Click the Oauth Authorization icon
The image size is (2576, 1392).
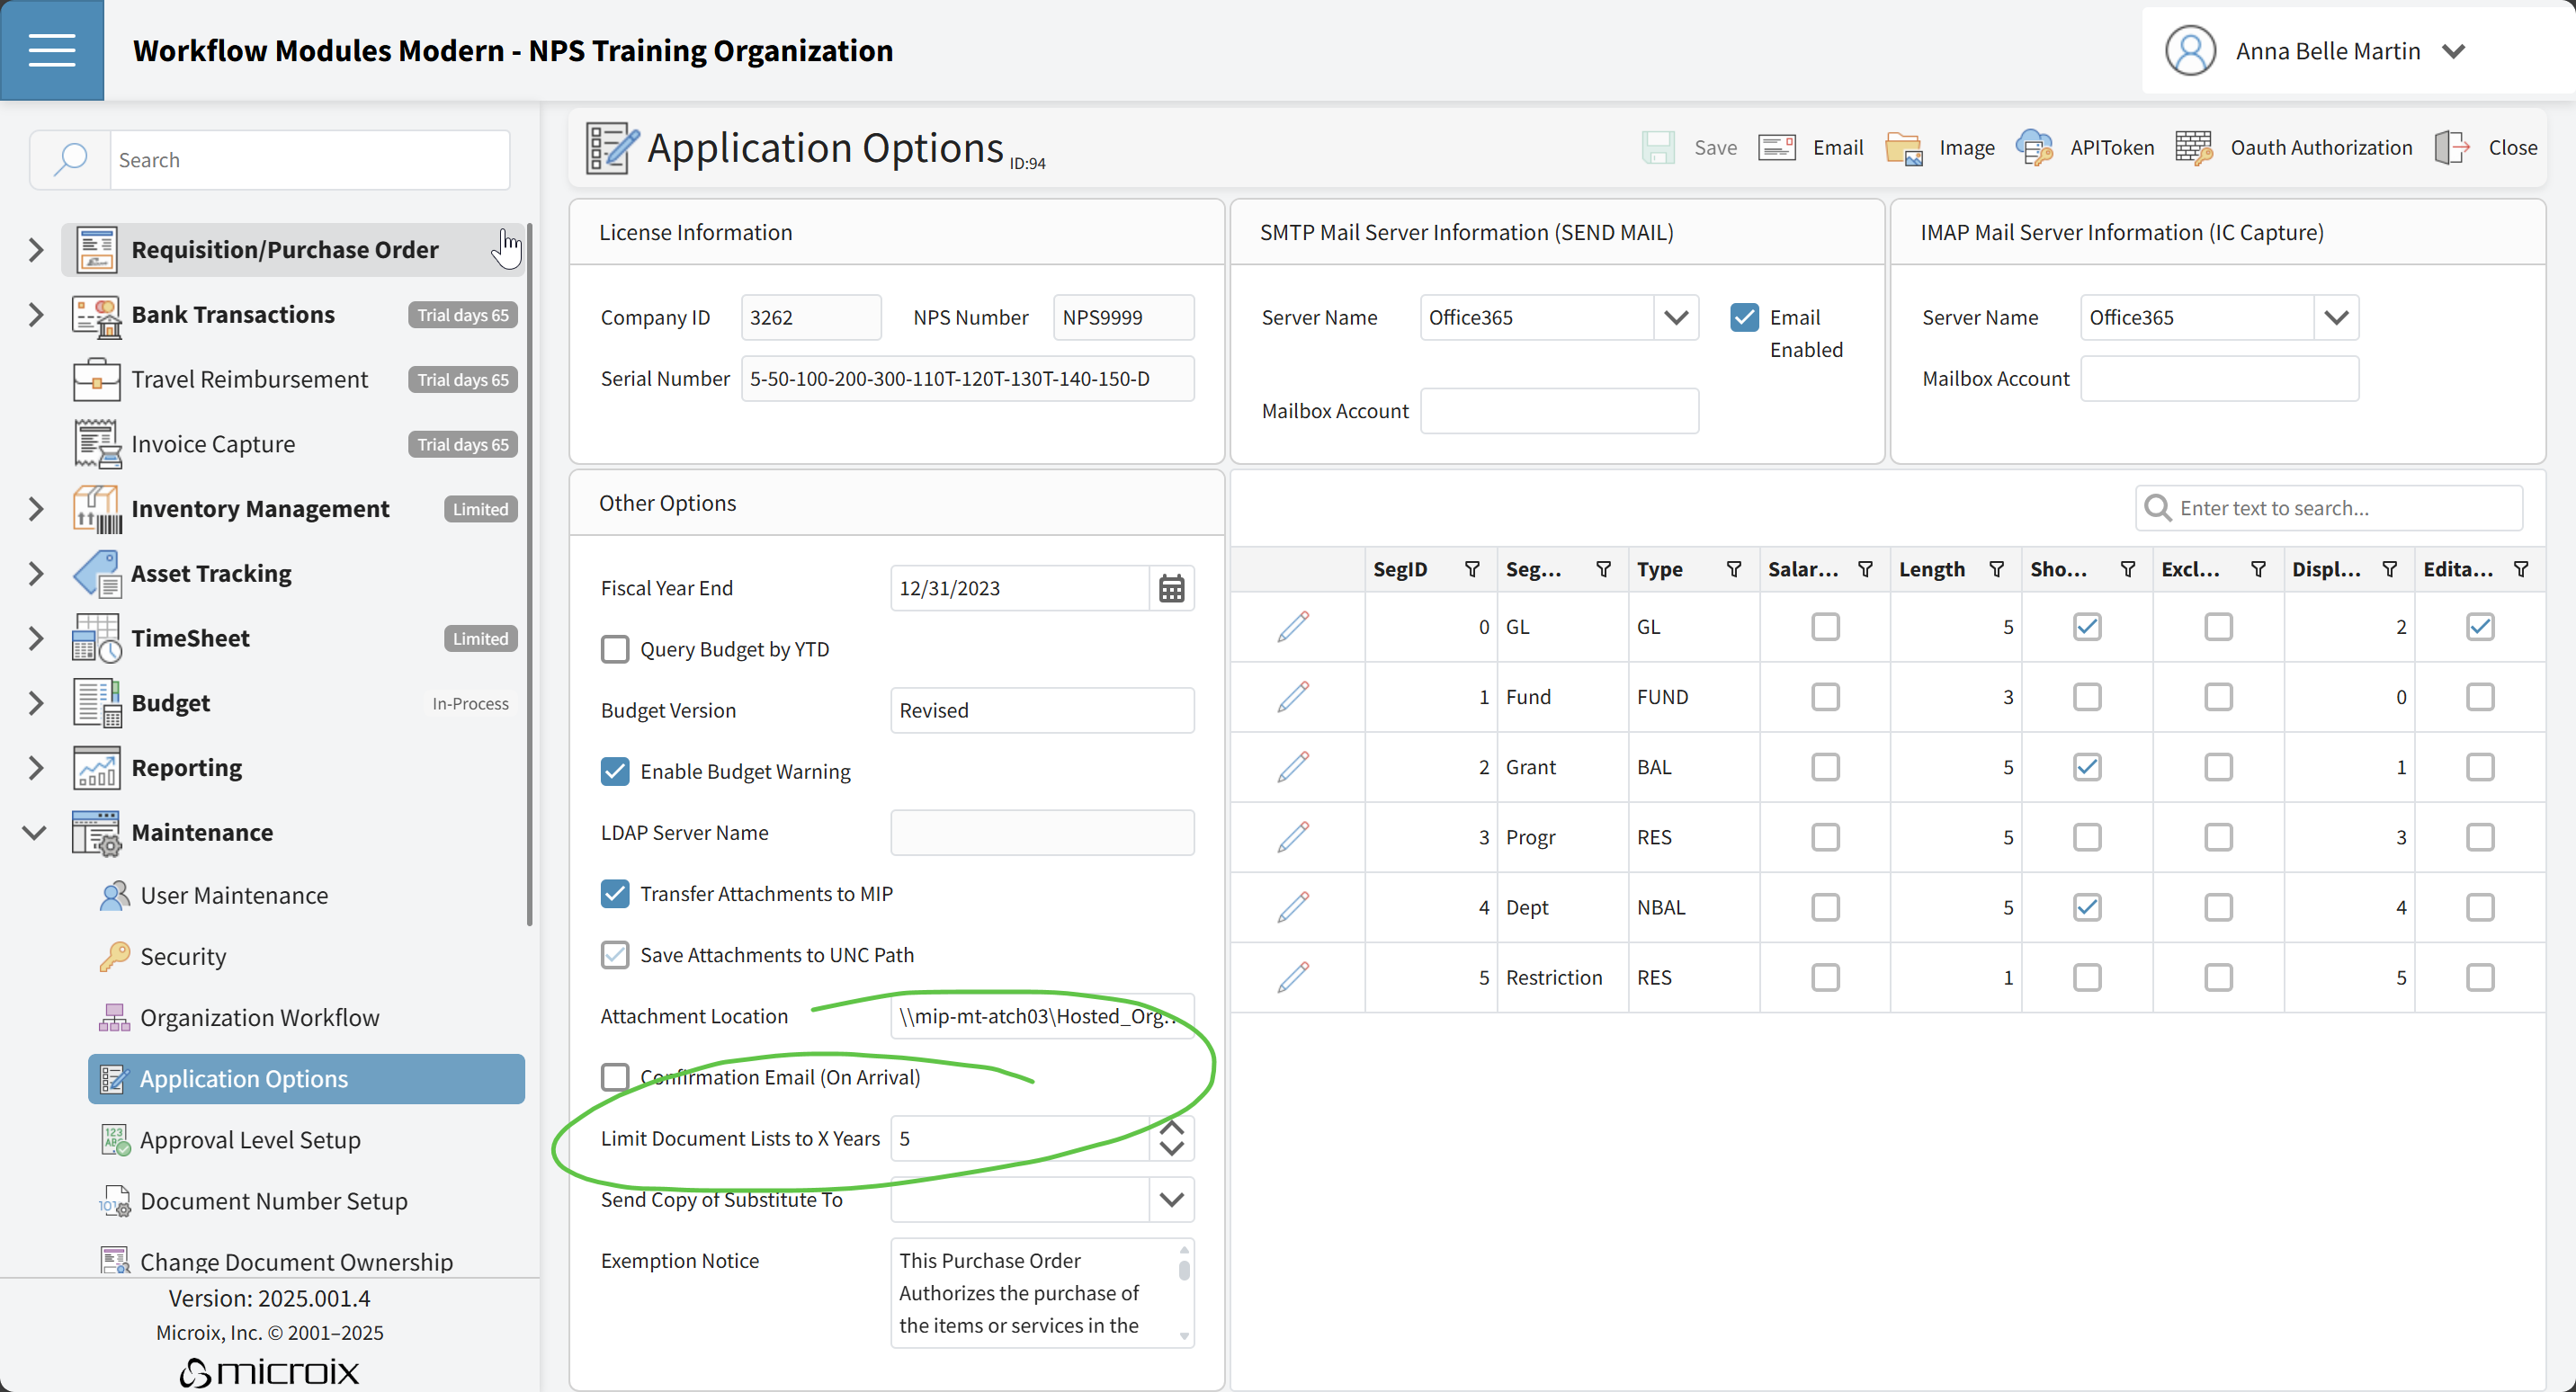[x=2193, y=148]
